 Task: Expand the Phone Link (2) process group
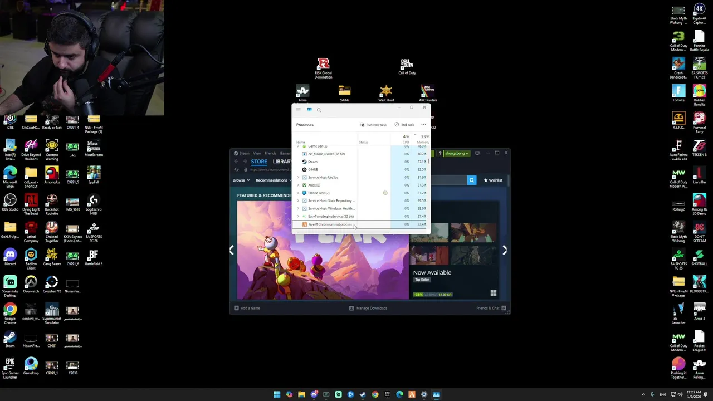pyautogui.click(x=298, y=193)
